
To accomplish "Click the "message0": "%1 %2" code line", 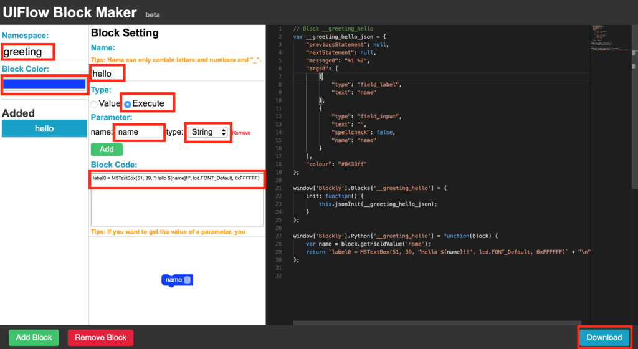I will point(338,60).
